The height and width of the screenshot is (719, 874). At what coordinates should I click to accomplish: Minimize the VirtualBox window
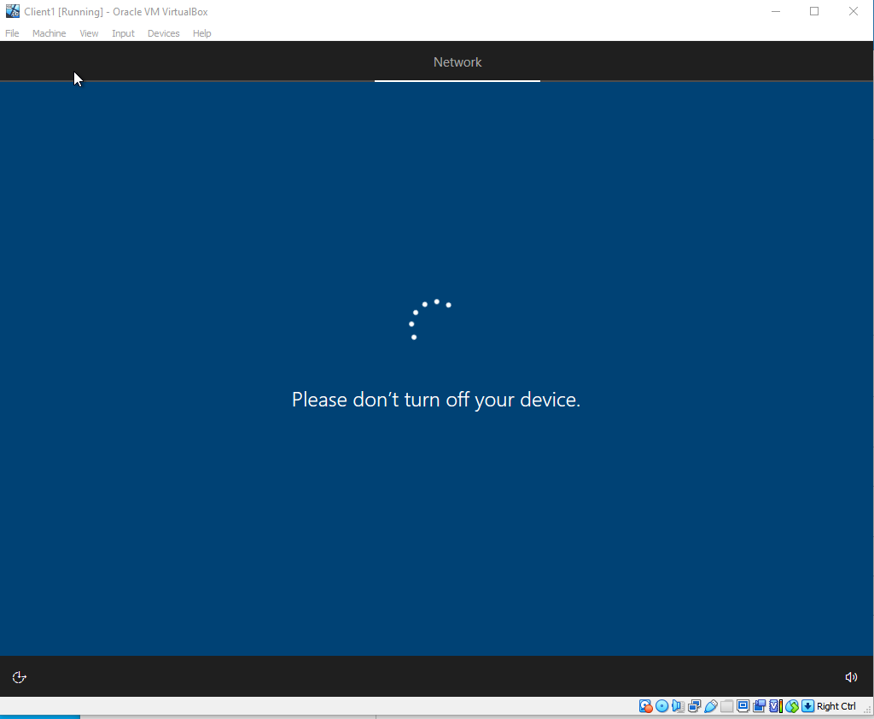click(775, 11)
